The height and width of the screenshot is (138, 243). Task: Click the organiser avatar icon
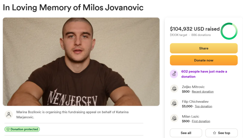[9, 115]
